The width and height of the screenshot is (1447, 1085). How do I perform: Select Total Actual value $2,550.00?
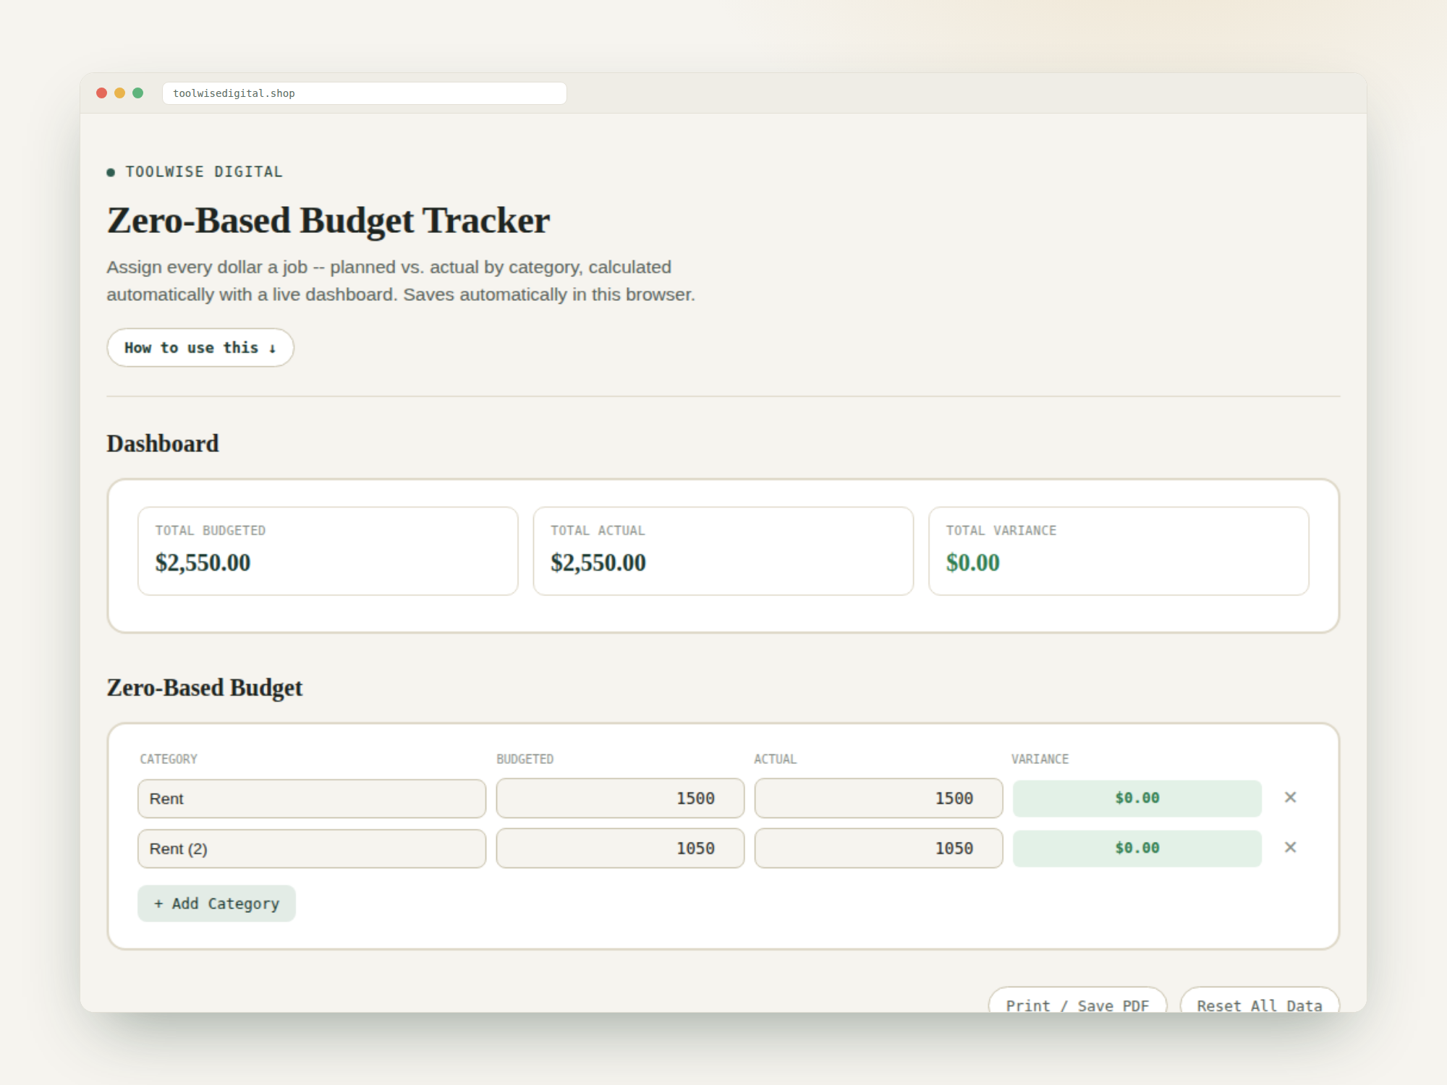coord(598,563)
